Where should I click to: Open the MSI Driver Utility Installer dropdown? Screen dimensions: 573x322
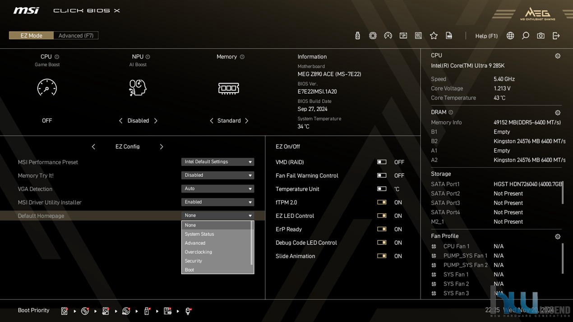[x=217, y=202]
